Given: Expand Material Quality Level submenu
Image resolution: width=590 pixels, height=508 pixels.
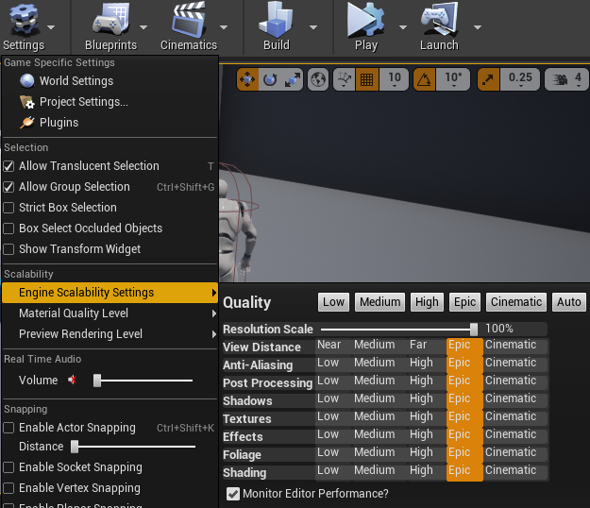Looking at the screenshot, I should click(110, 313).
